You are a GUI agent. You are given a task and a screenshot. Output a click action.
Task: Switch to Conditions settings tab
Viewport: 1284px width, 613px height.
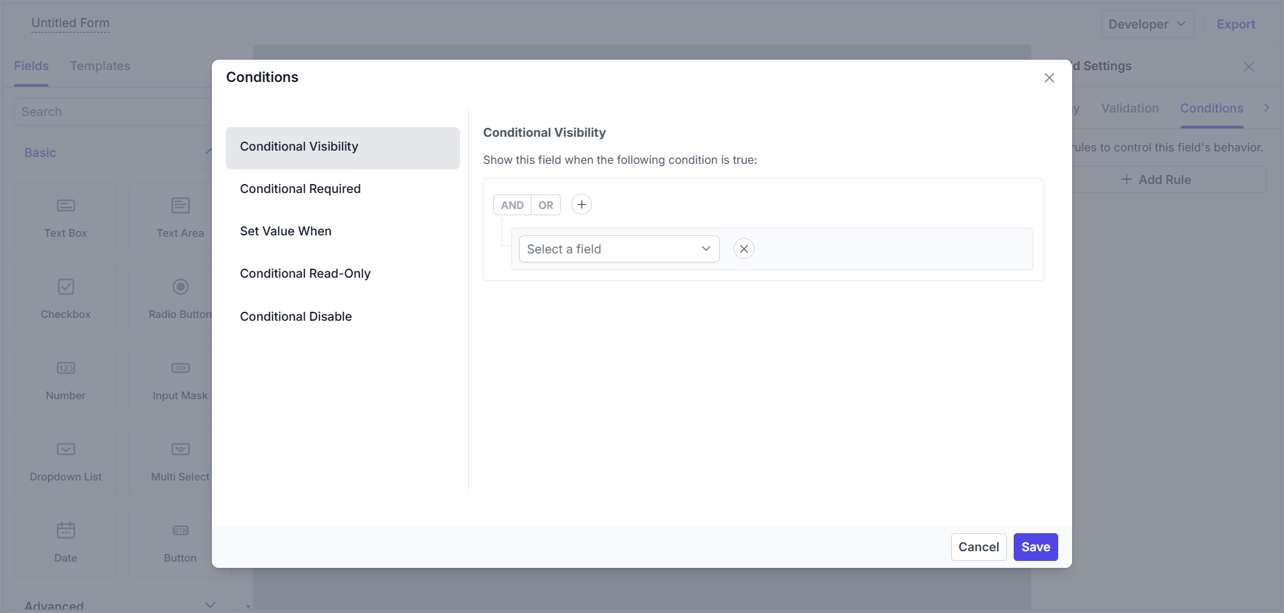[1211, 108]
